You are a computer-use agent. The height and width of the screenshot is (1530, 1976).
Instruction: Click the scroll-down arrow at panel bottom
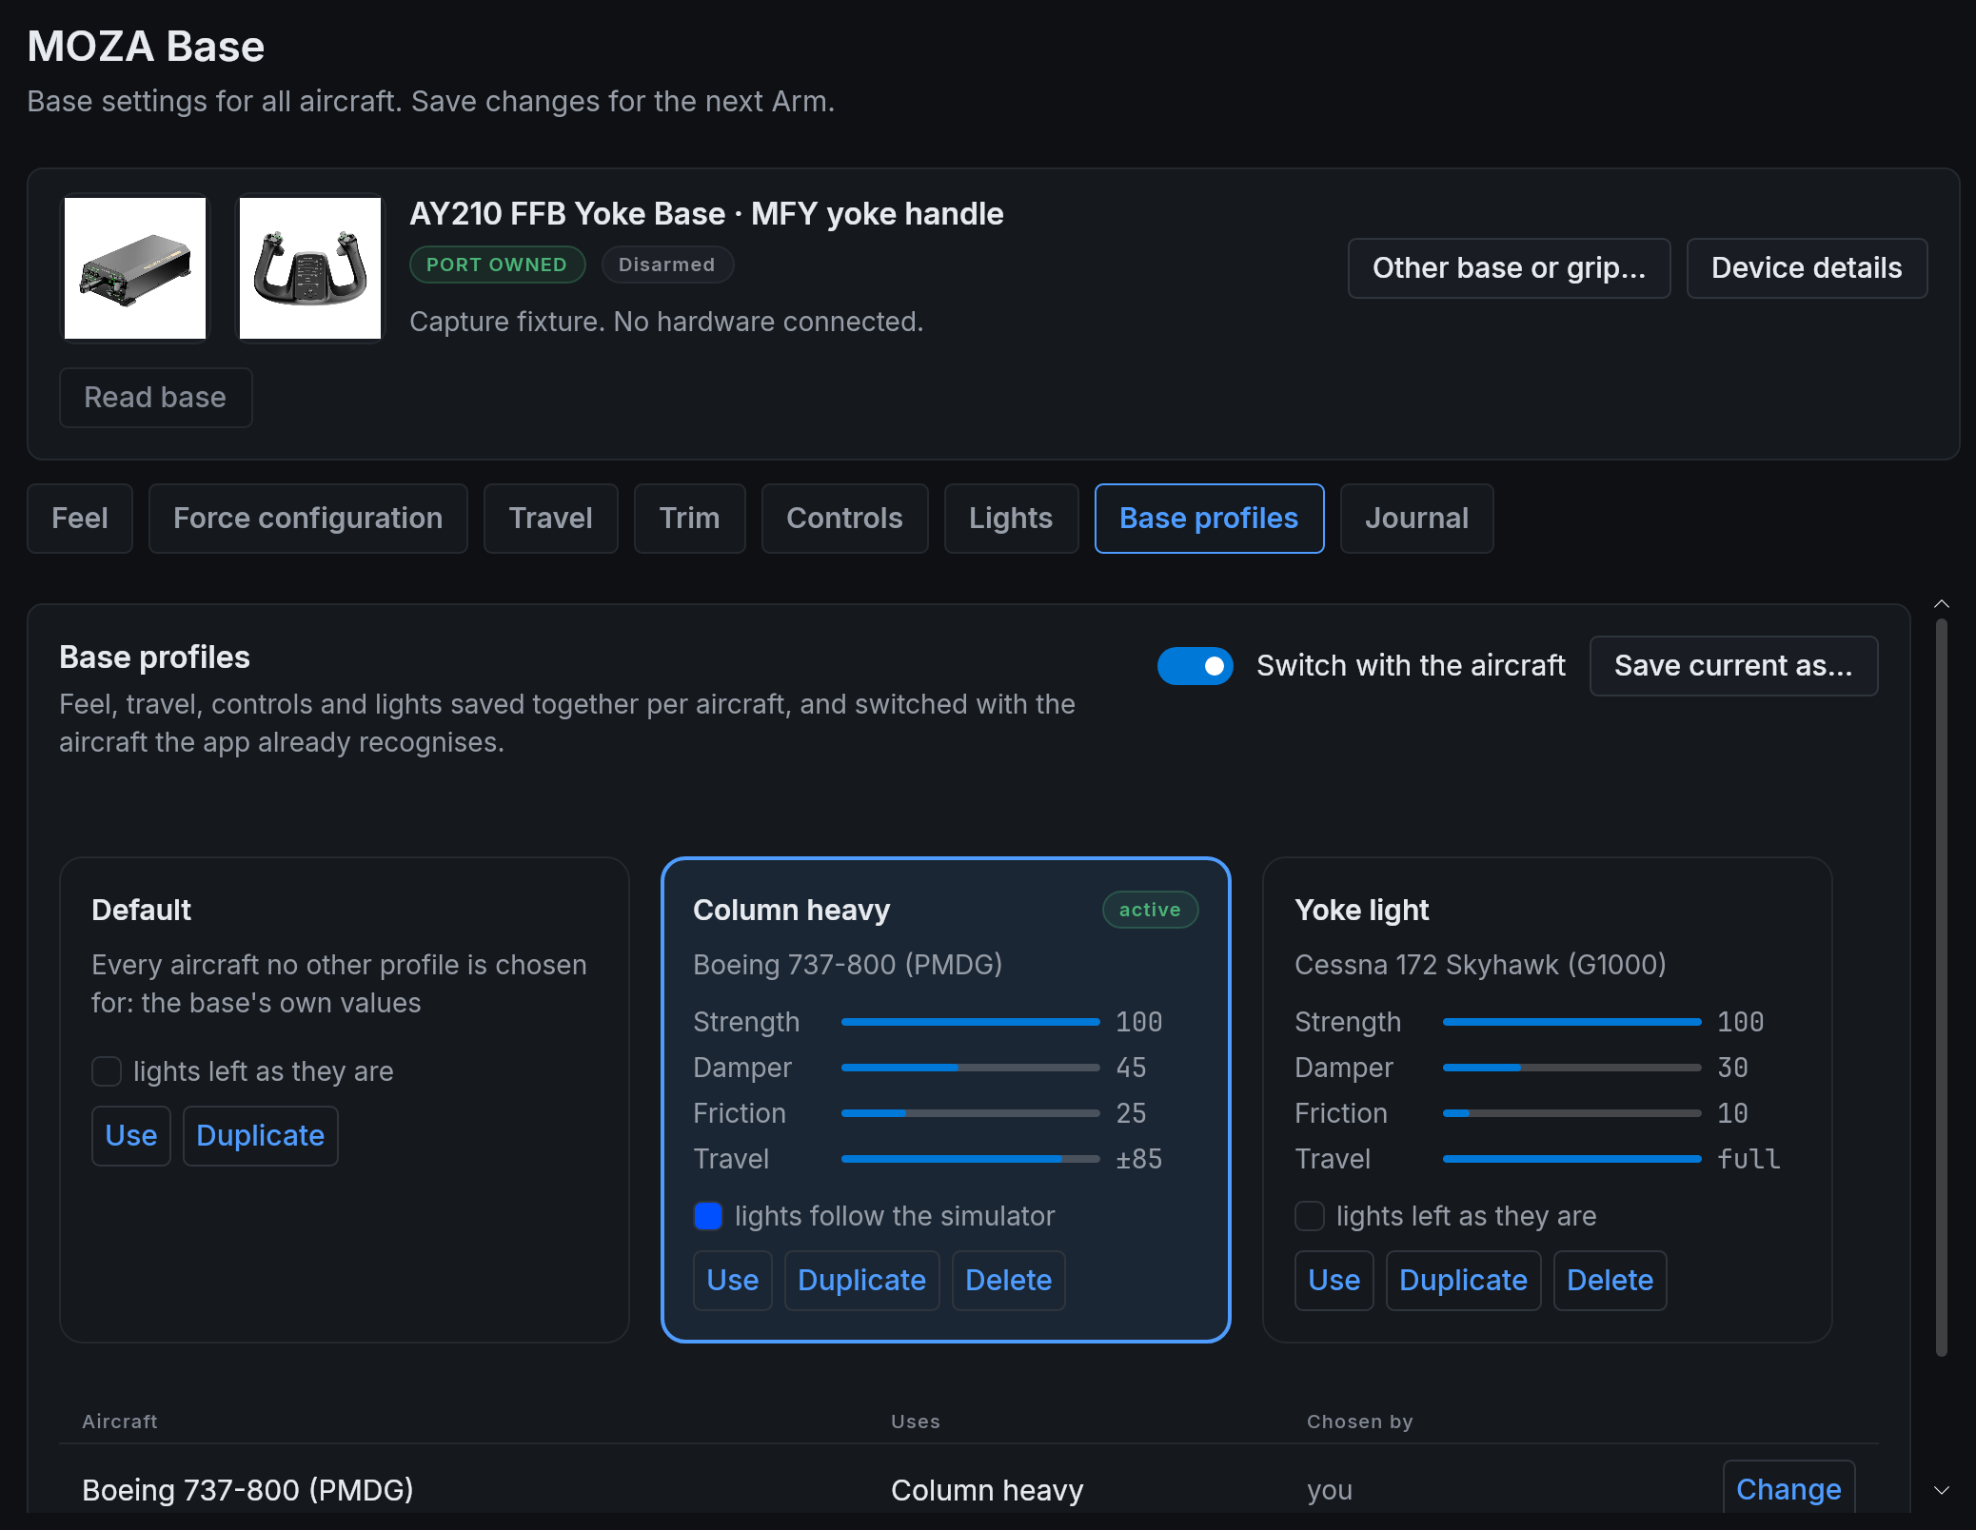pyautogui.click(x=1942, y=1490)
